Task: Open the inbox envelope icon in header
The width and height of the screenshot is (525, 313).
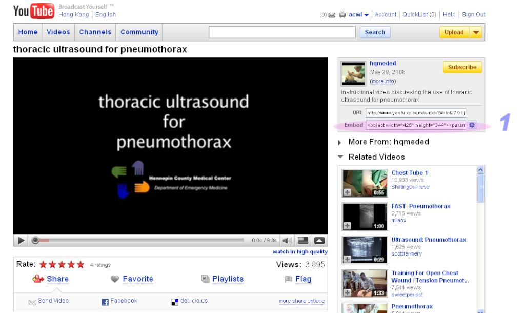Action: [x=332, y=15]
